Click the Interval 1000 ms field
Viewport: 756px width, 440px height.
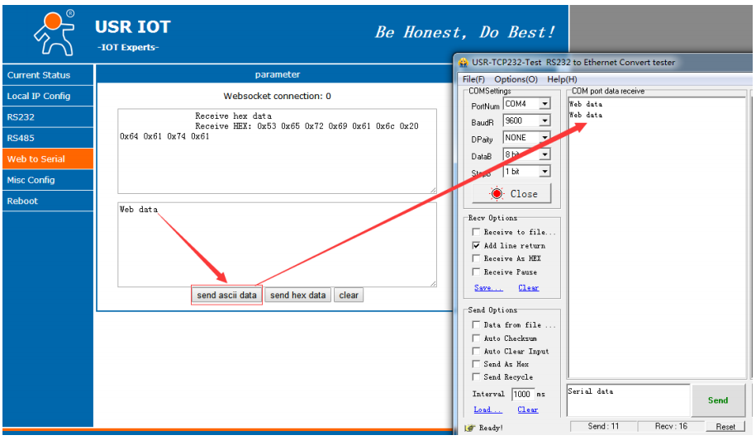click(523, 395)
